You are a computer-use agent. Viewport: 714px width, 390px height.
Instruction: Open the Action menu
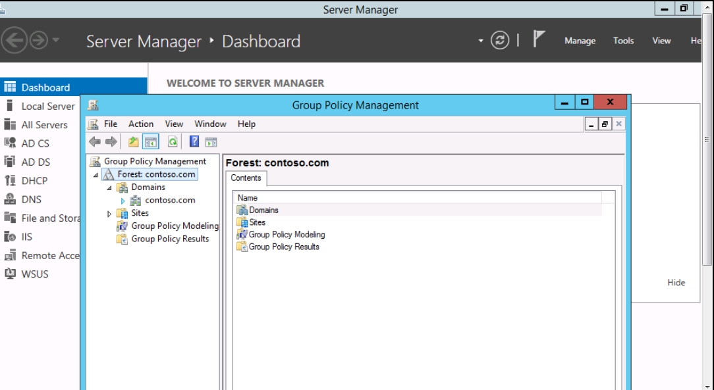pyautogui.click(x=140, y=124)
